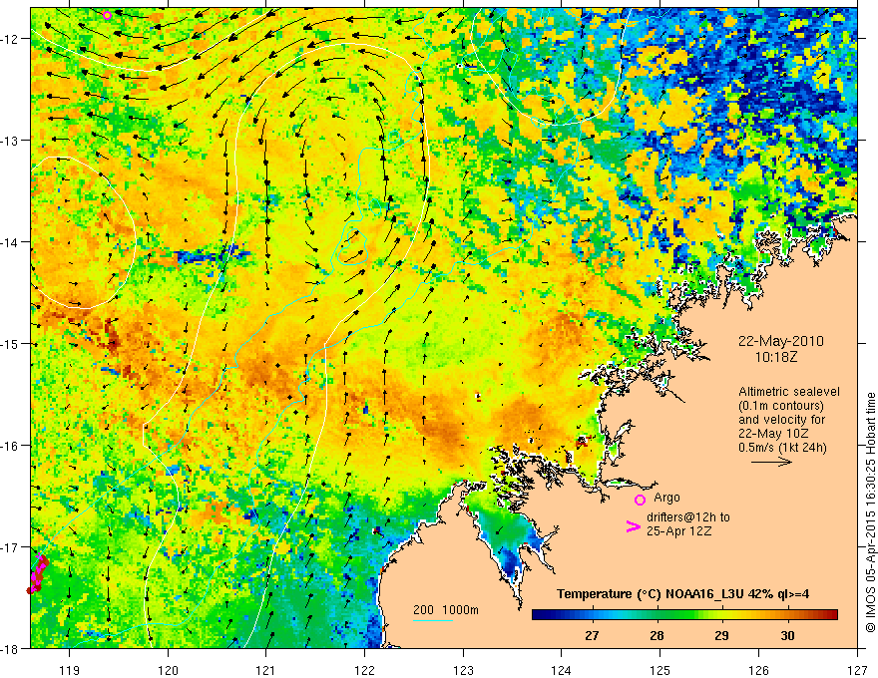Click the Argo legend label

click(x=666, y=498)
